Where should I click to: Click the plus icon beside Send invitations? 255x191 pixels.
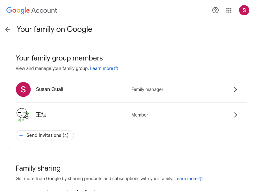tap(21, 135)
